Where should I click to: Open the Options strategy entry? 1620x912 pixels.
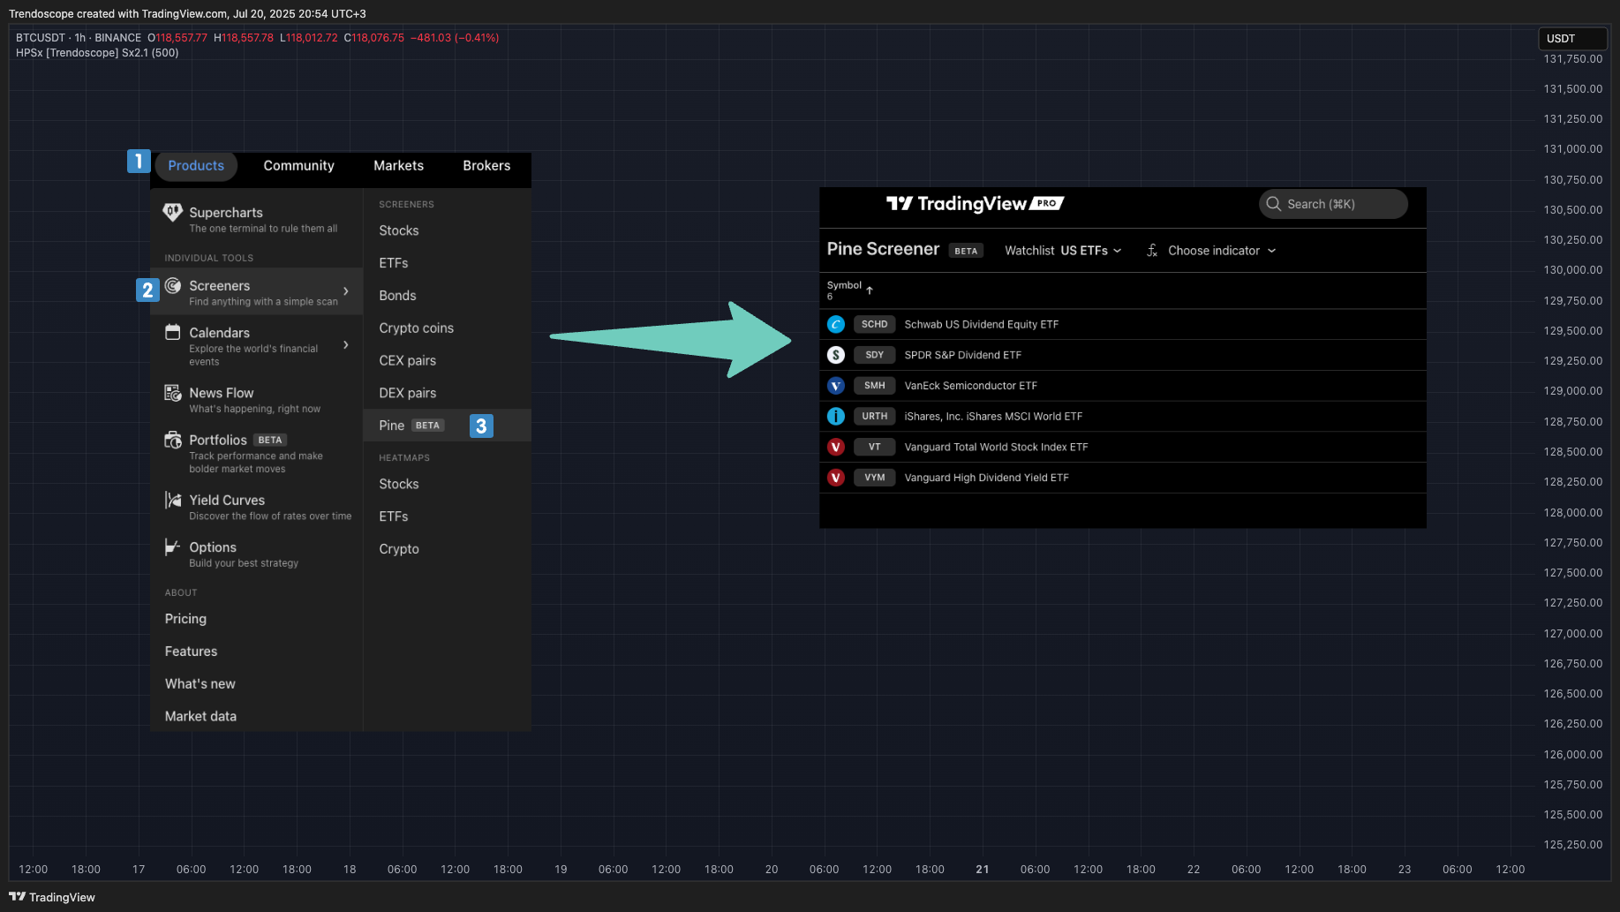click(x=257, y=554)
